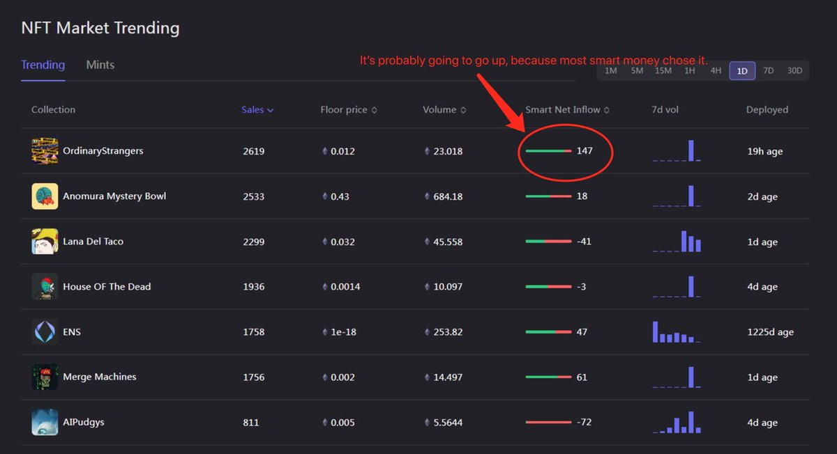Sort by Smart Net Inflow column
This screenshot has height=454, width=837.
click(x=567, y=110)
